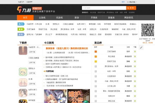Click the speaker icon beside 玩家热帖
This screenshot has width=155, height=103.
(x=45, y=71)
